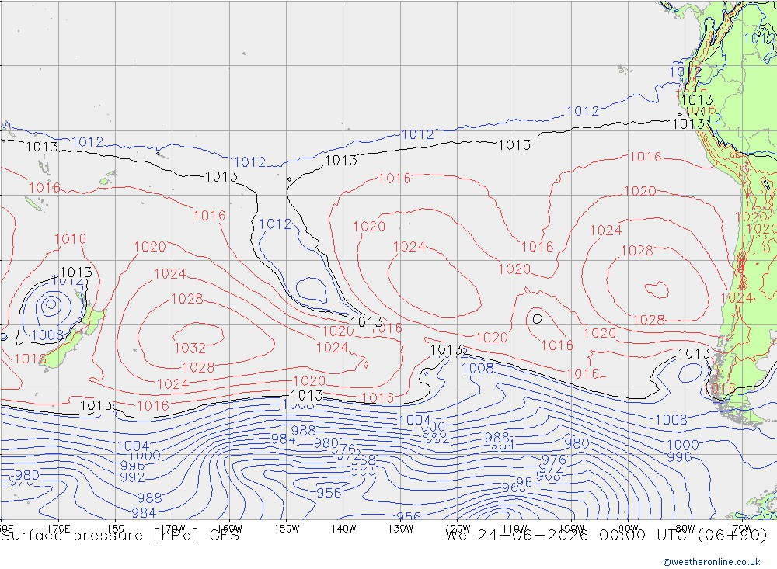The image size is (777, 569).
Task: Click the 170E longitude label
Action: tap(58, 529)
